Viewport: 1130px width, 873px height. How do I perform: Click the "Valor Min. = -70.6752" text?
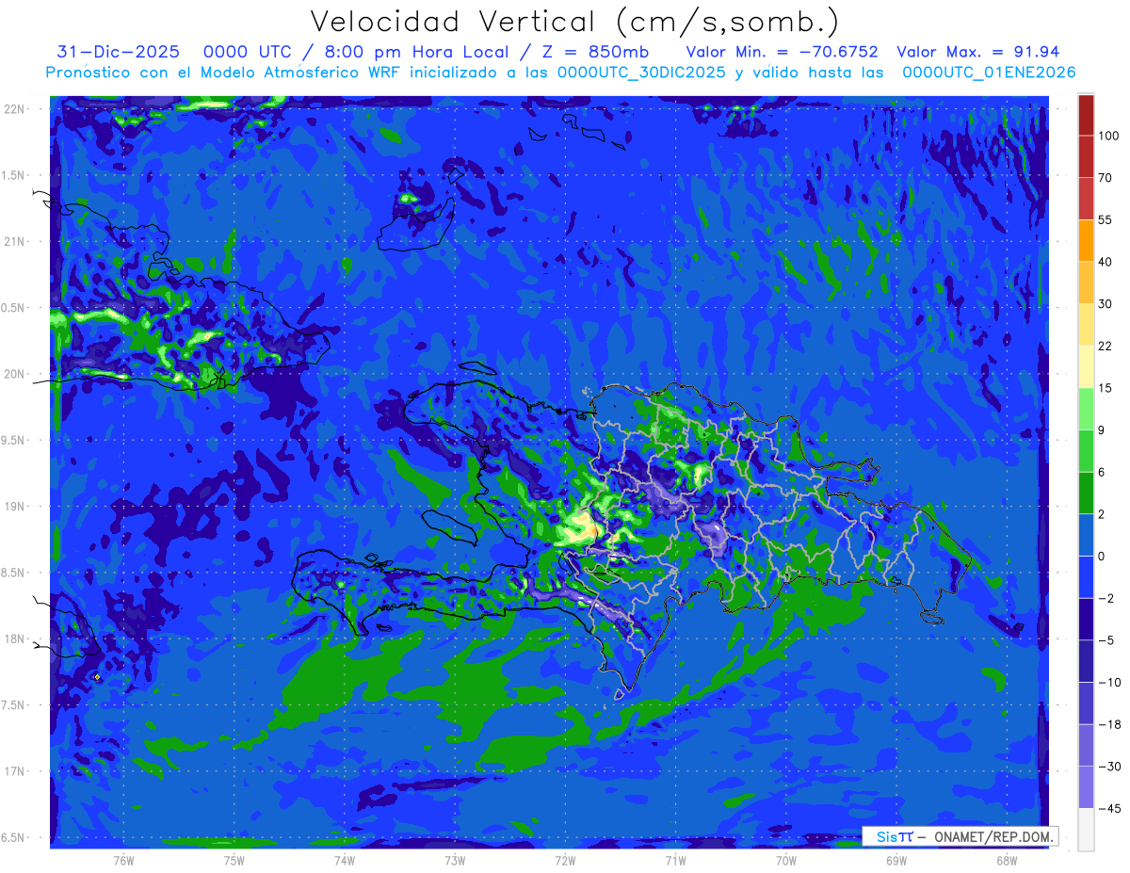(x=783, y=52)
